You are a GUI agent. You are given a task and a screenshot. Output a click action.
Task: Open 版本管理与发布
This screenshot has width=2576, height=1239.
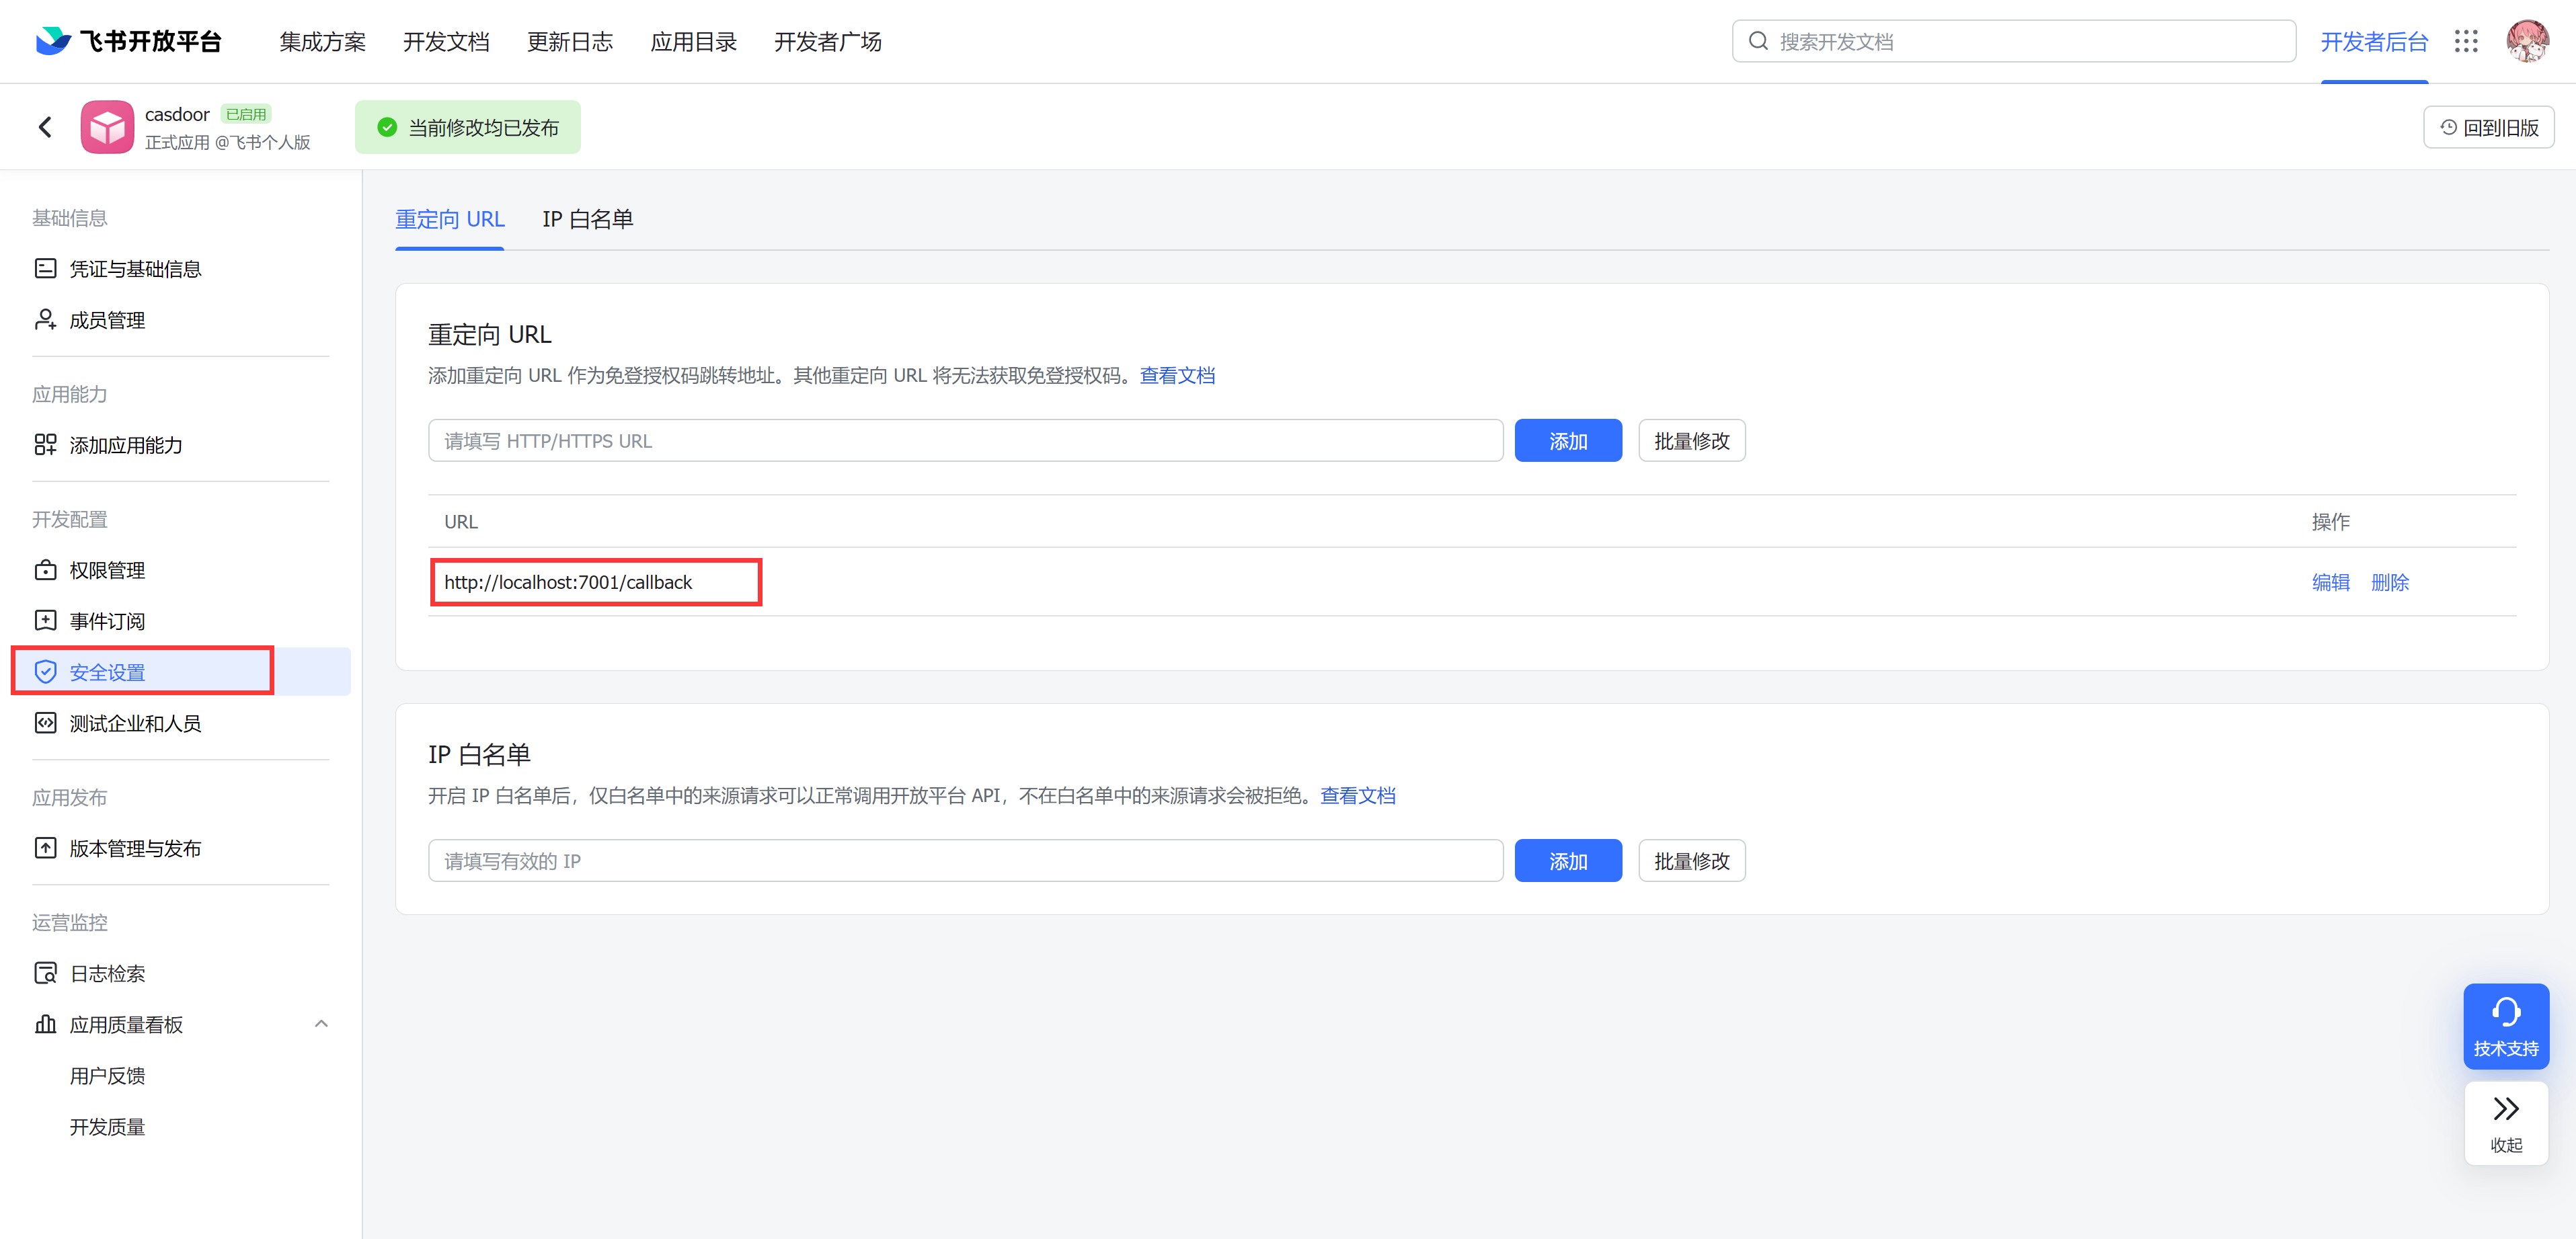135,848
